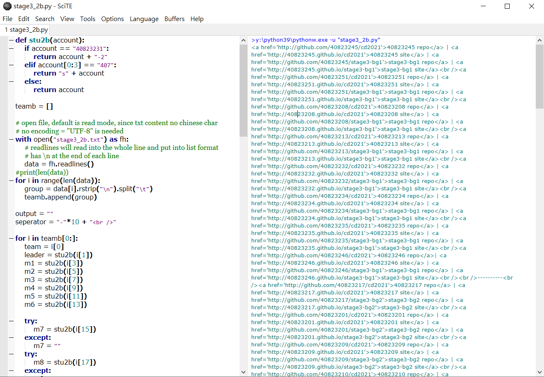The width and height of the screenshot is (544, 377).
Task: Open the Help menu
Action: [197, 19]
